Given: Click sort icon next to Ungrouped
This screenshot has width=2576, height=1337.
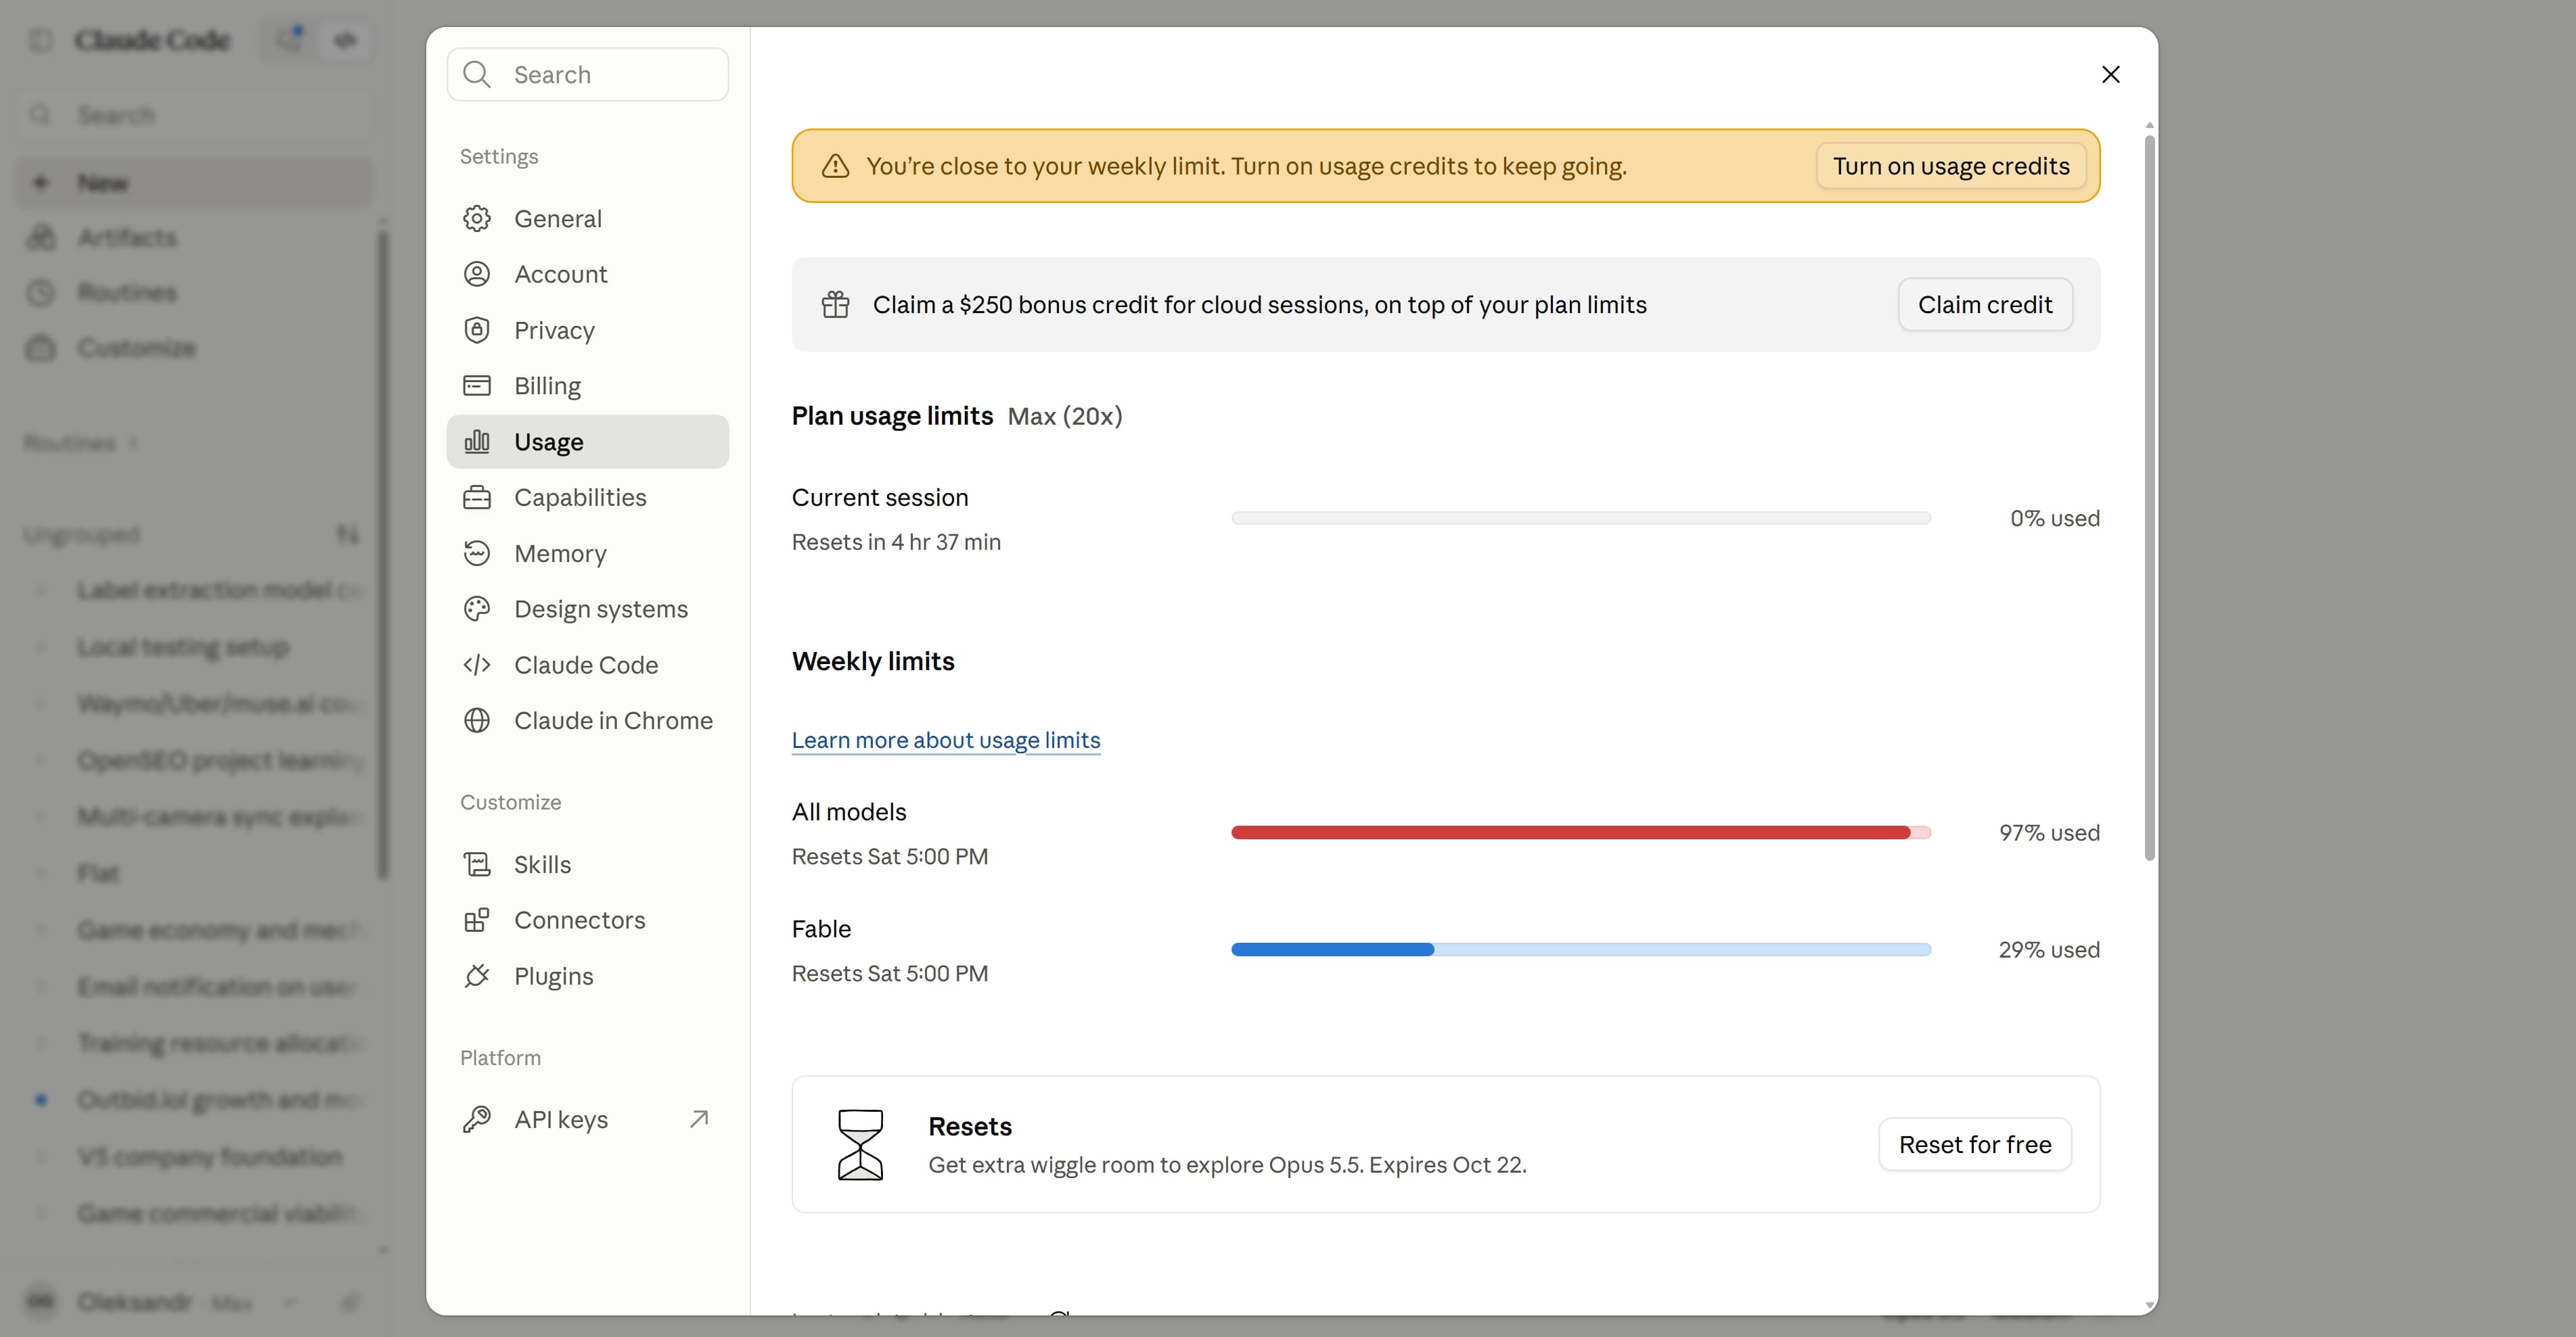Looking at the screenshot, I should [347, 535].
